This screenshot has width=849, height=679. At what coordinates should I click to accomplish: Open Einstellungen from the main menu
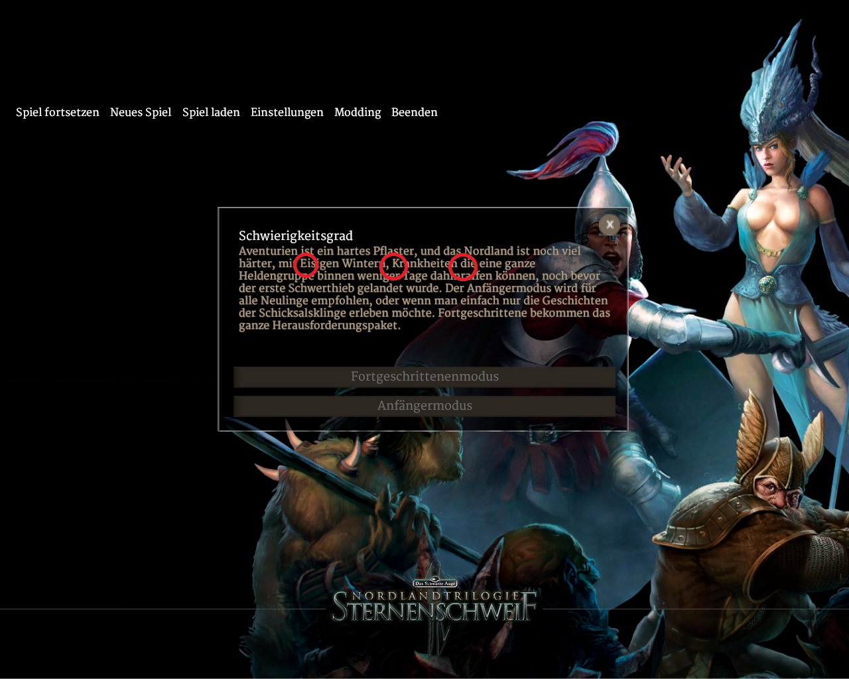coord(287,112)
